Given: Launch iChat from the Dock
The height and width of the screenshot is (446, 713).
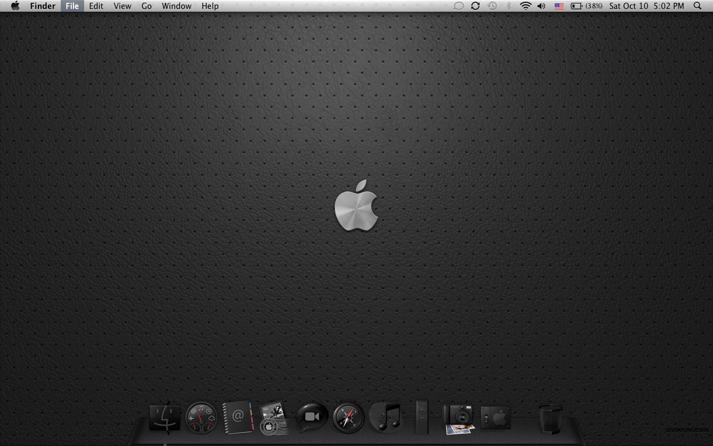Looking at the screenshot, I should click(311, 418).
